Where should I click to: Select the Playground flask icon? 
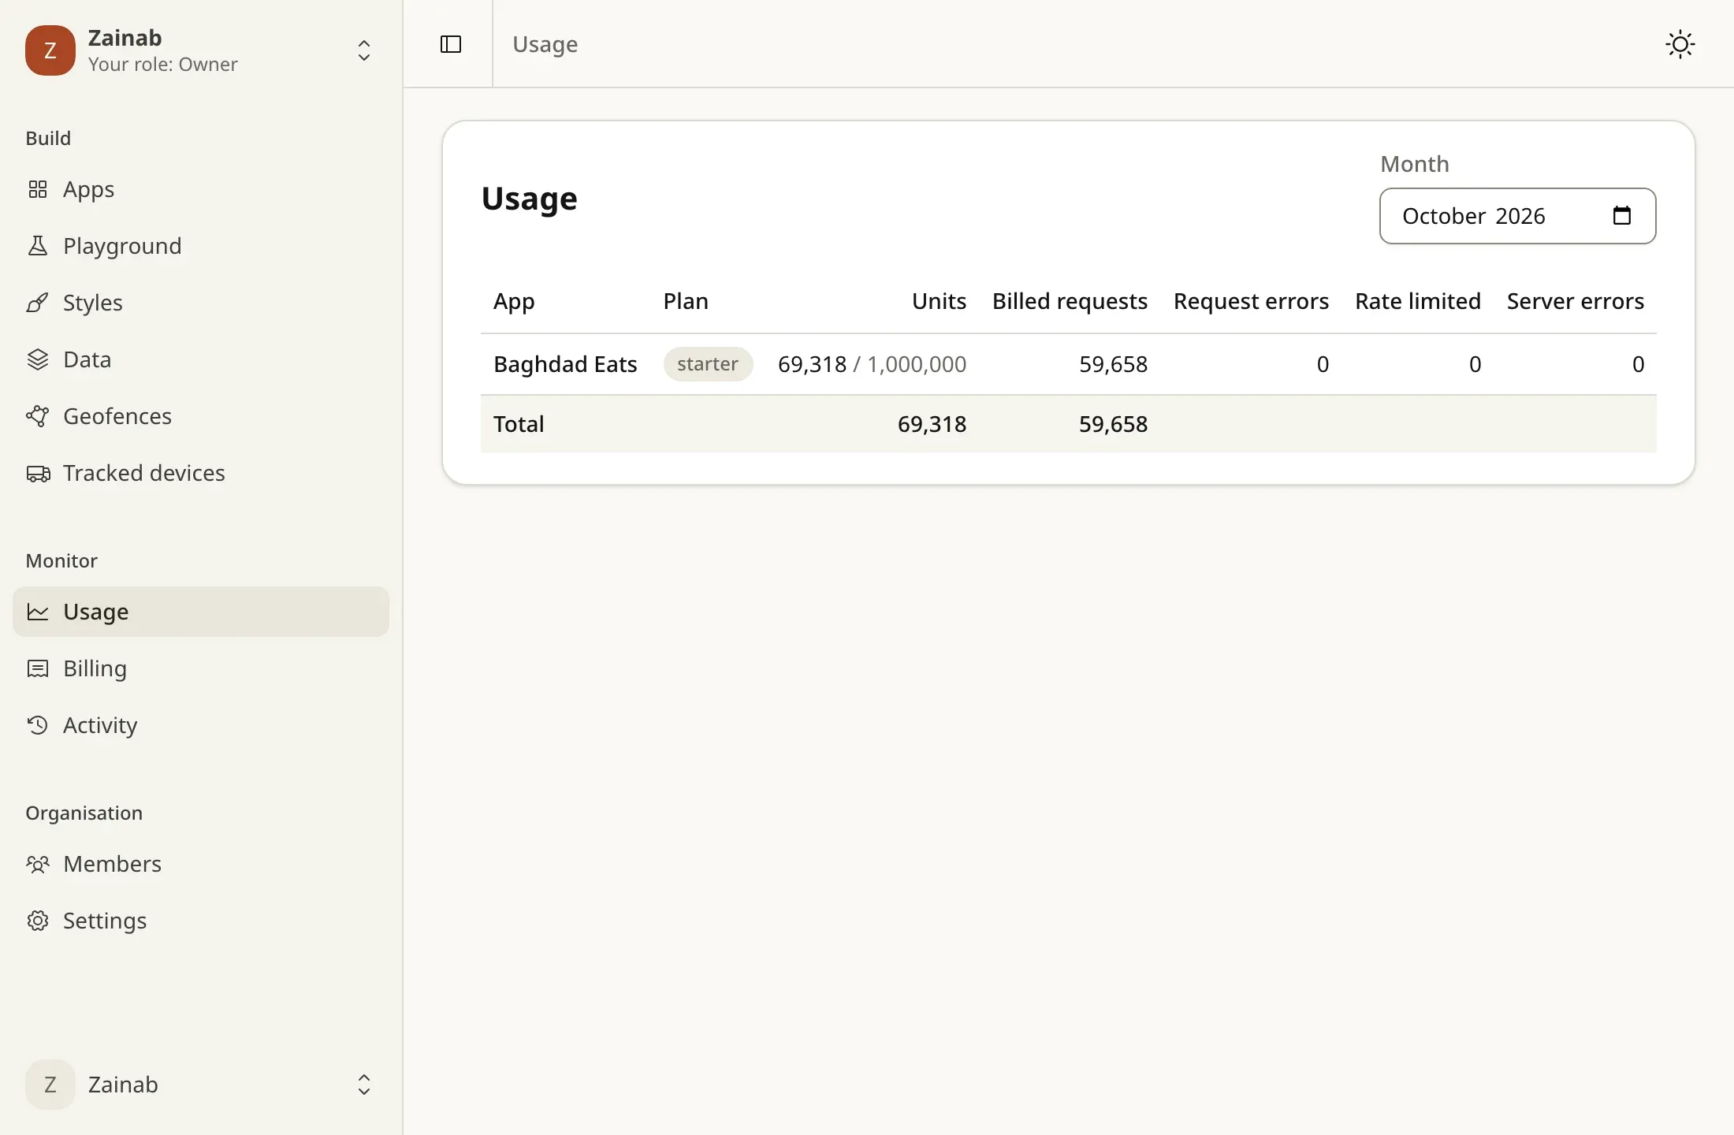pyautogui.click(x=38, y=246)
